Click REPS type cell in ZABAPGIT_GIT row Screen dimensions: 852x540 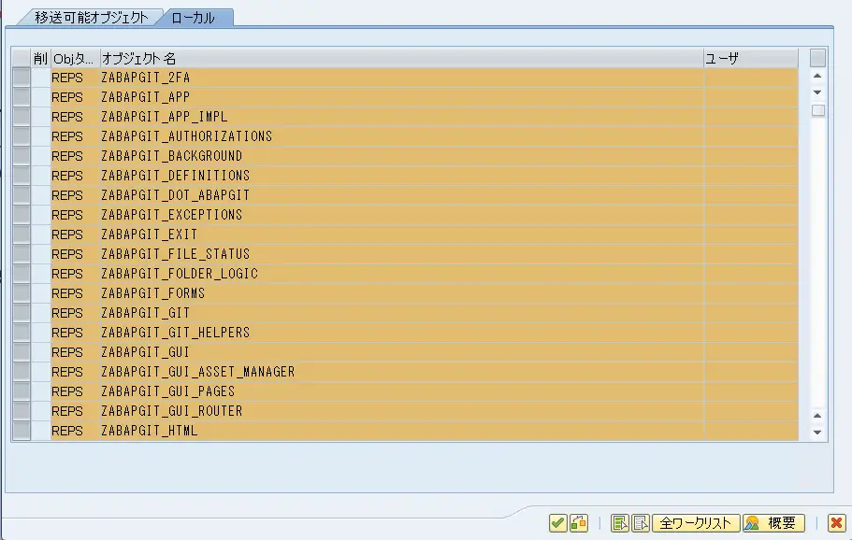[x=75, y=313]
